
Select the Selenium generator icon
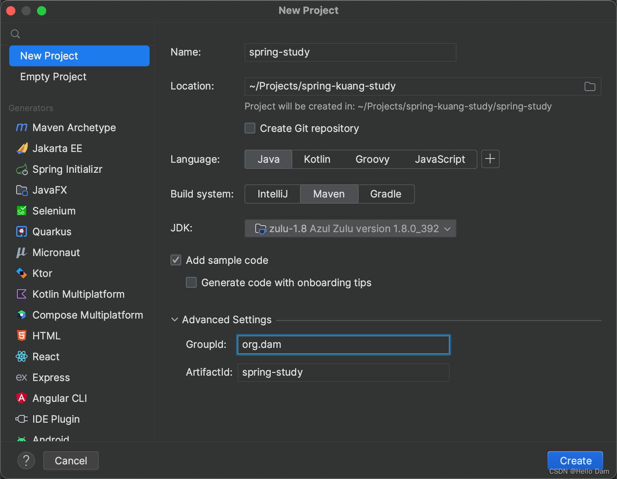[x=22, y=211]
